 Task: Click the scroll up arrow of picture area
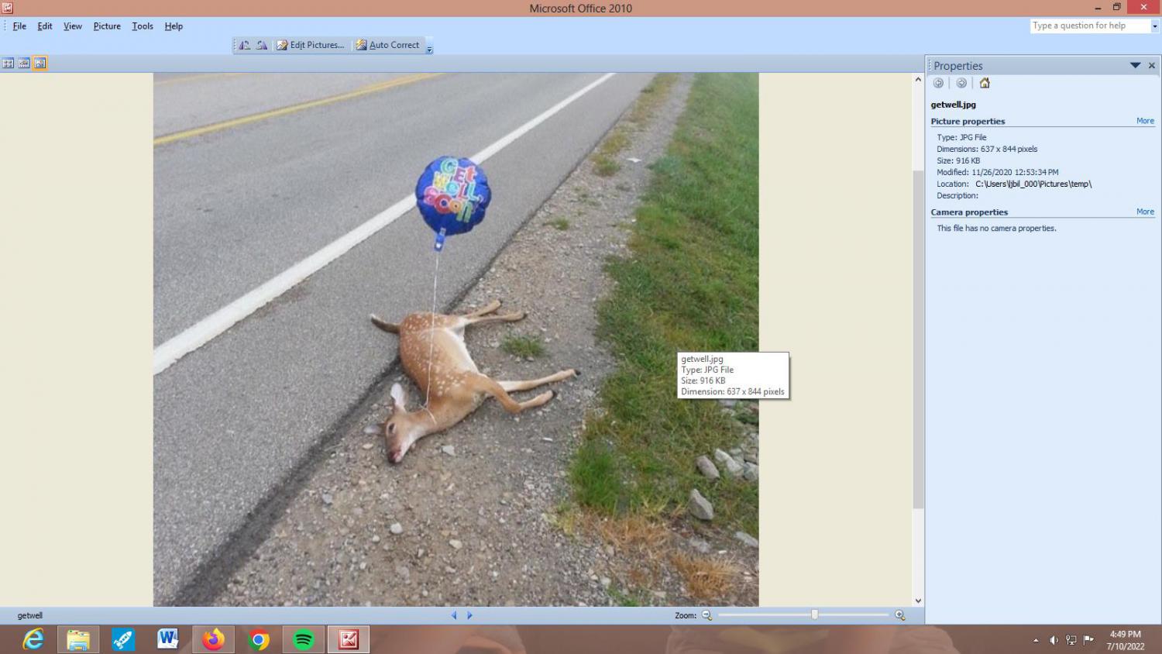918,79
